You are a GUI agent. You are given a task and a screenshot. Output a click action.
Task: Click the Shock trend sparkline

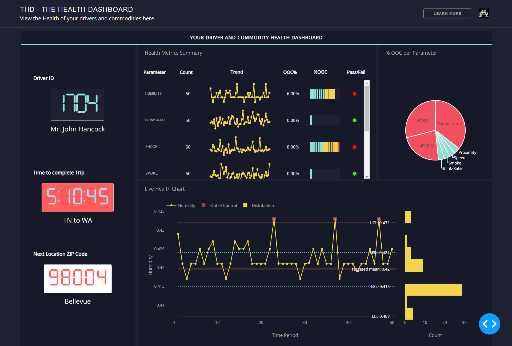(x=240, y=147)
